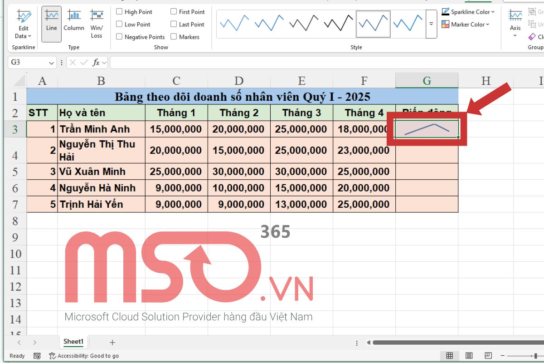The height and width of the screenshot is (363, 544).
Task: Click Tháng 1 value for Nguyễn Hà Ninh
Action: [176, 188]
